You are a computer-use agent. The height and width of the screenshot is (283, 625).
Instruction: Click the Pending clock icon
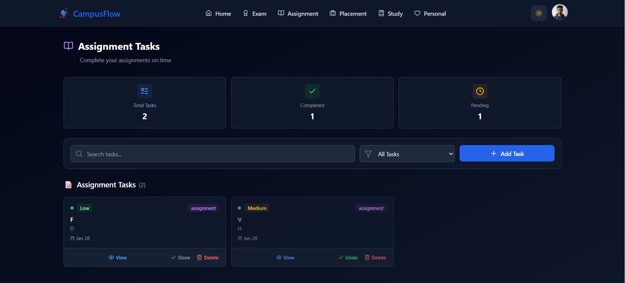coord(480,91)
